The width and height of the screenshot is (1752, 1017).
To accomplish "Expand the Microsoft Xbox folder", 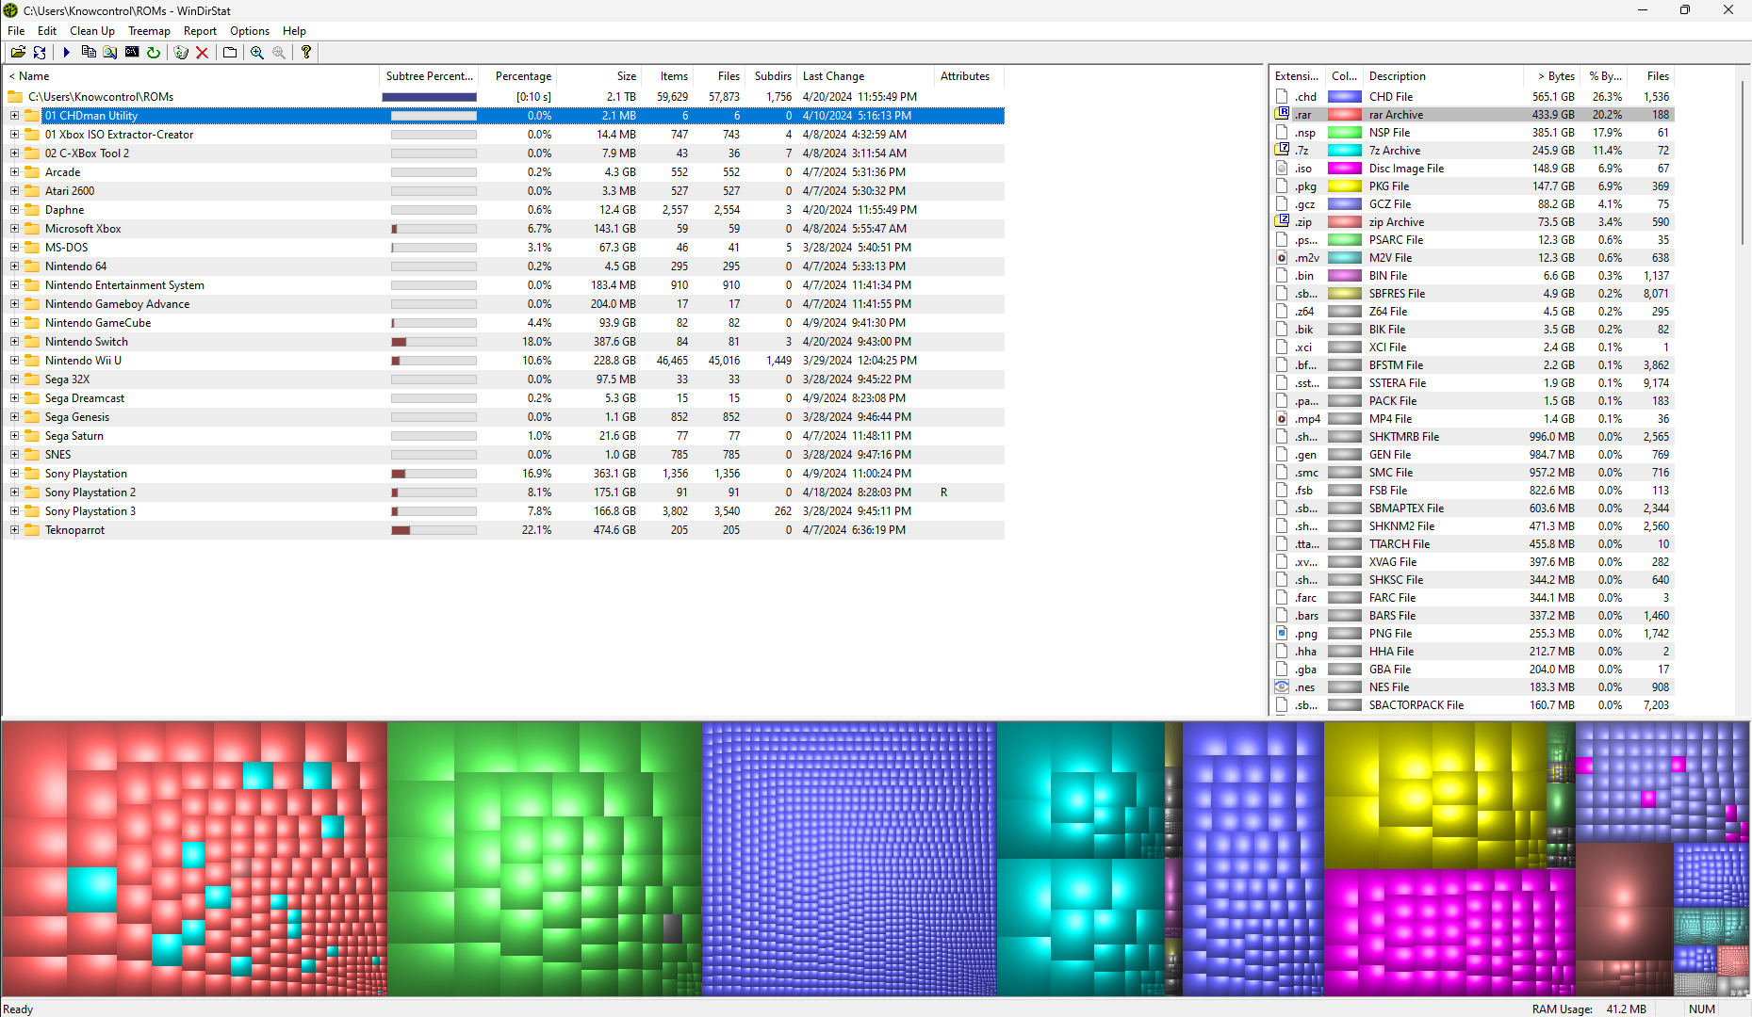I will click(x=14, y=229).
